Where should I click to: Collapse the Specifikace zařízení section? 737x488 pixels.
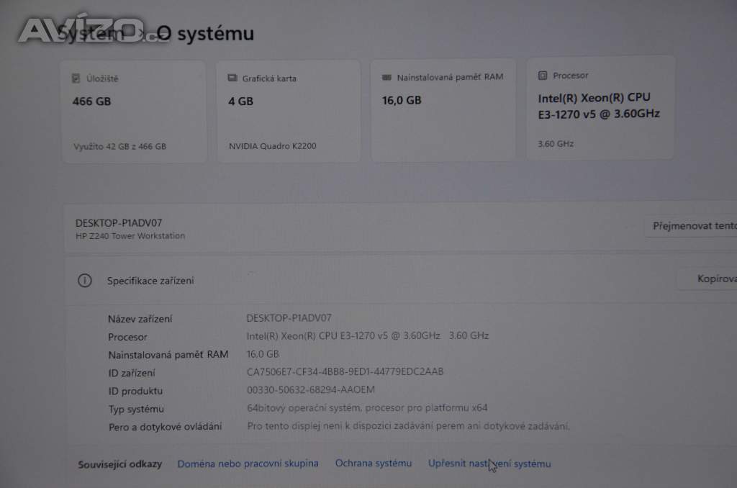point(400,280)
